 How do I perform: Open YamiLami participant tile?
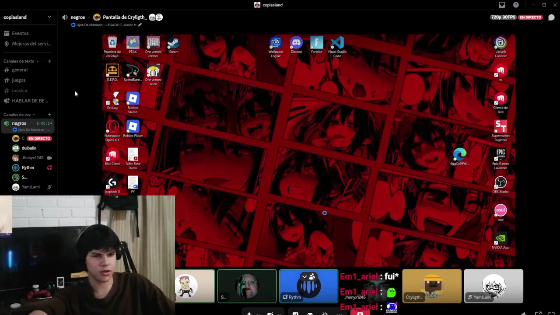click(493, 286)
